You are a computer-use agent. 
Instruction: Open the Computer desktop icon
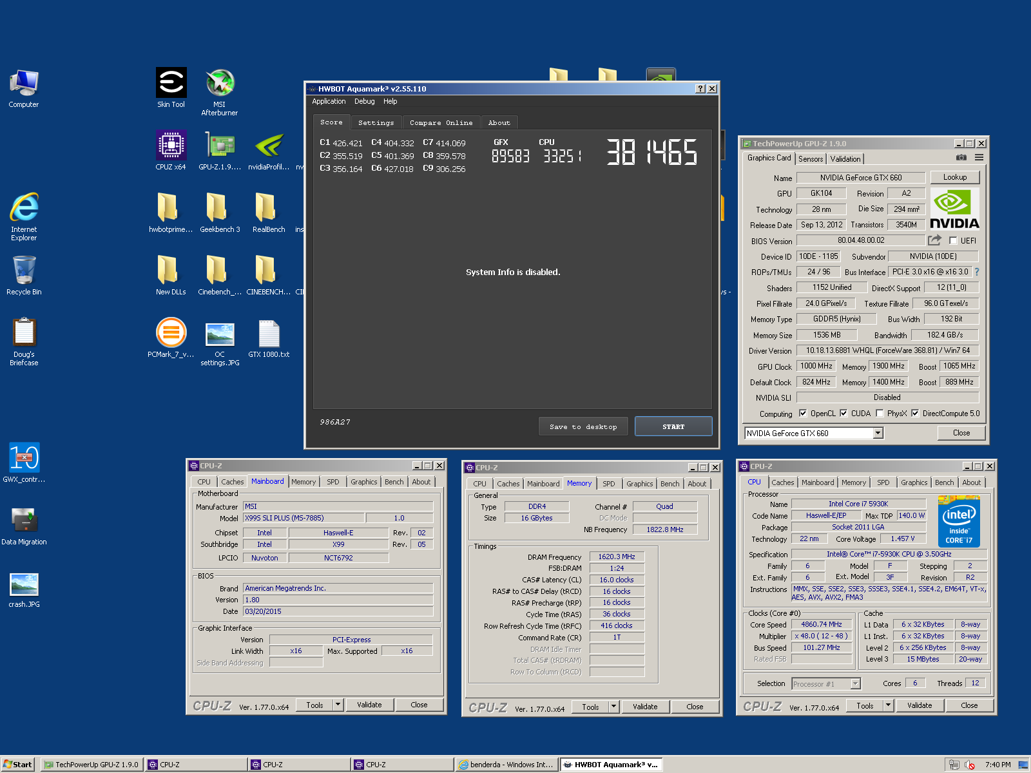24,88
